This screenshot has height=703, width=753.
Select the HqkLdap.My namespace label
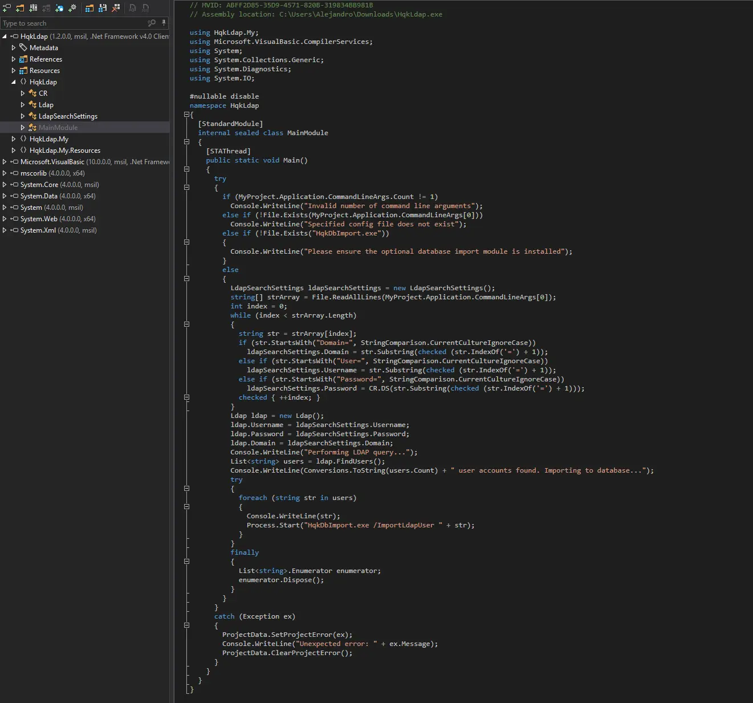49,139
